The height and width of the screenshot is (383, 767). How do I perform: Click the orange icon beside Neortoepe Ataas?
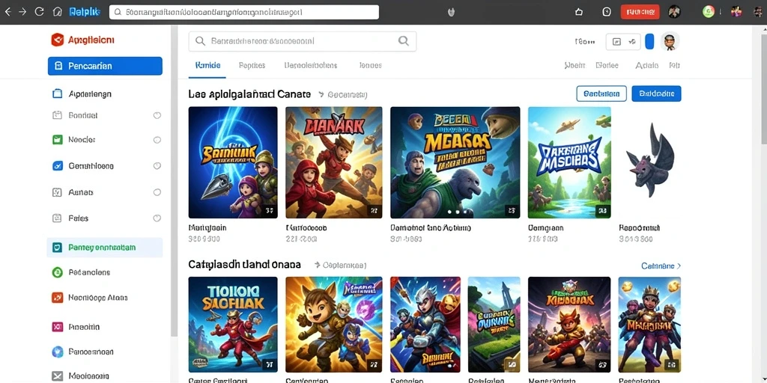click(x=57, y=297)
